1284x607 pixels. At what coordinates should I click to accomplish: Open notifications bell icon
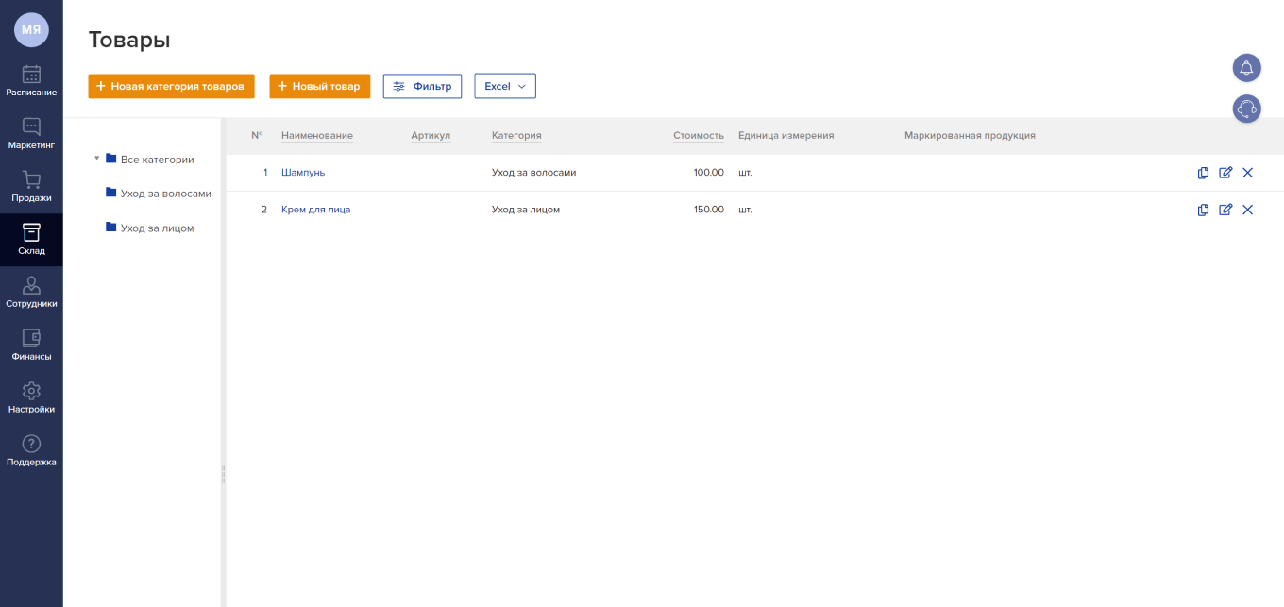click(x=1246, y=68)
